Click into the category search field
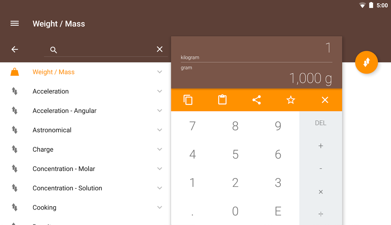 (x=106, y=50)
